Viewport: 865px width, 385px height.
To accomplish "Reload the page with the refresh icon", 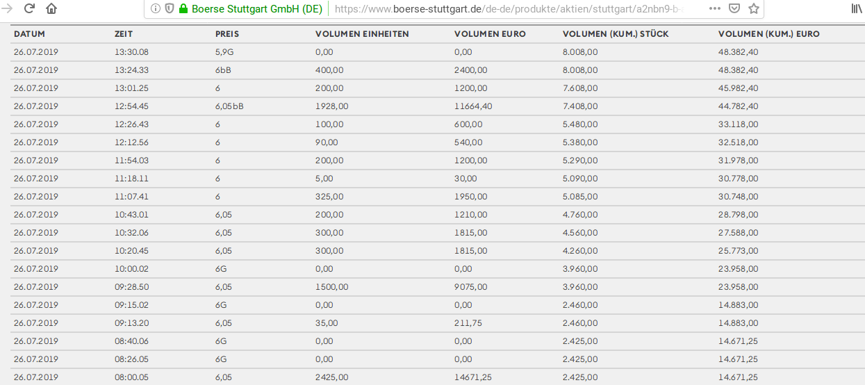I will [29, 9].
